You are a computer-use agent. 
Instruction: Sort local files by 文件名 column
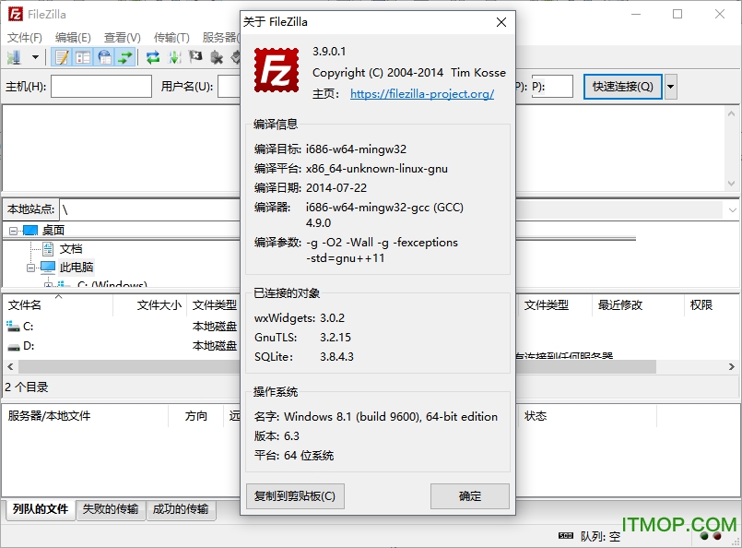pos(57,305)
